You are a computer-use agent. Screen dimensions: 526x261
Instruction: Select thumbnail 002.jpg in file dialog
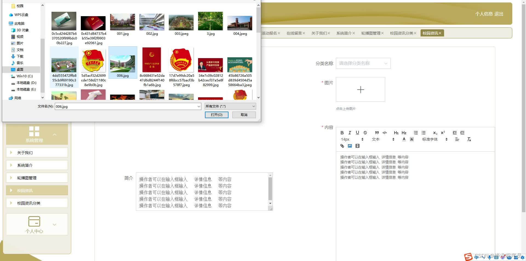coord(152,25)
